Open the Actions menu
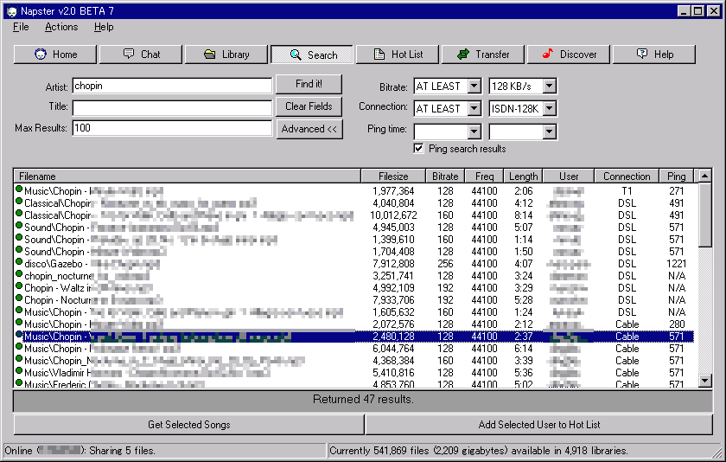Screen dimensions: 726x462 61,27
